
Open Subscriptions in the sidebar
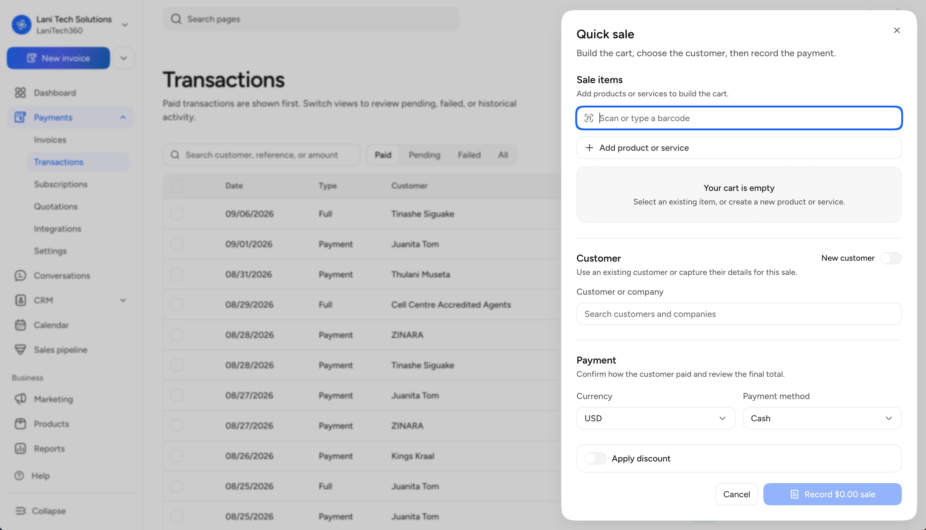[x=61, y=184]
